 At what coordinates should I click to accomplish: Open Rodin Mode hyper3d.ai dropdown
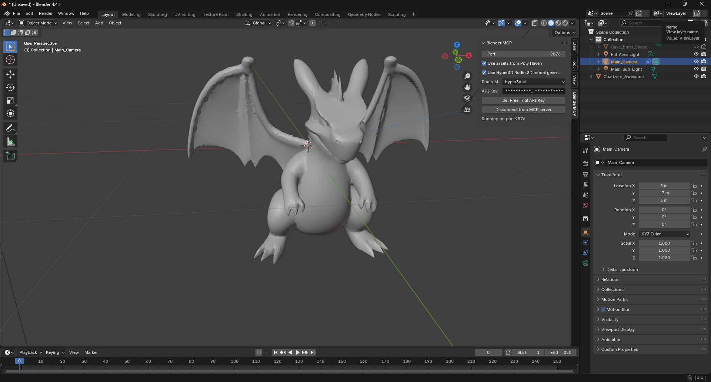(x=534, y=82)
